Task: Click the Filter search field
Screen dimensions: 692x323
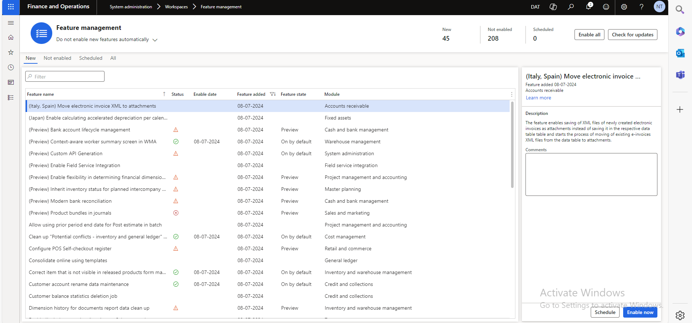Action: click(65, 76)
